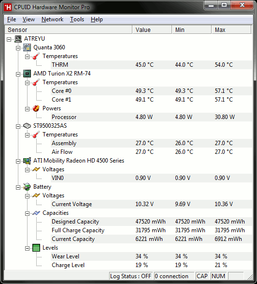Maximize the Hardware Monitor window
The image size is (257, 284).
click(x=224, y=5)
